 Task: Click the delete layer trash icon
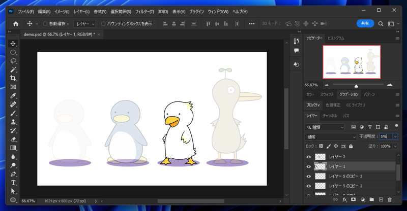click(390, 200)
